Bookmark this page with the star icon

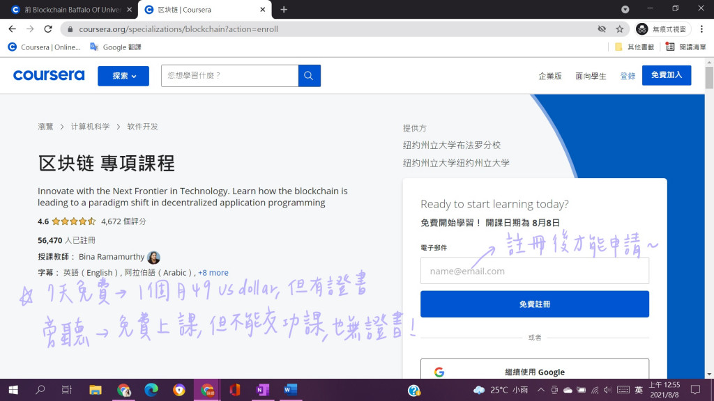pyautogui.click(x=620, y=29)
